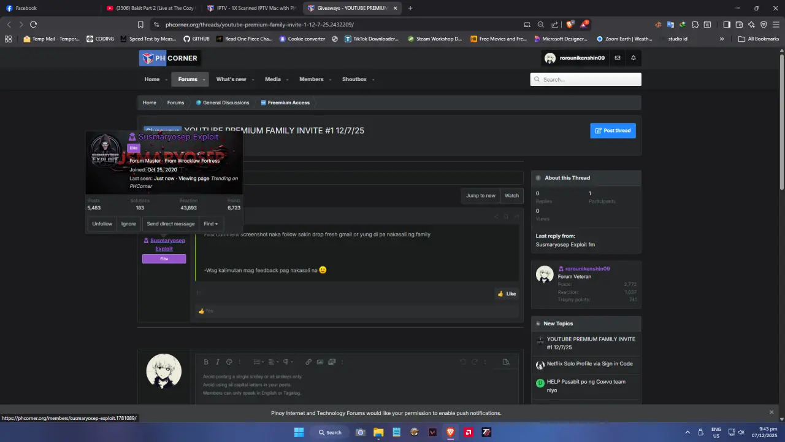
Task: Click the Watch thread button
Action: click(511, 195)
